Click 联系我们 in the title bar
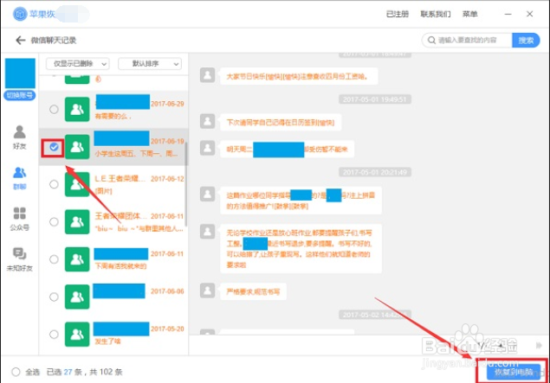This screenshot has width=550, height=383. tap(436, 14)
